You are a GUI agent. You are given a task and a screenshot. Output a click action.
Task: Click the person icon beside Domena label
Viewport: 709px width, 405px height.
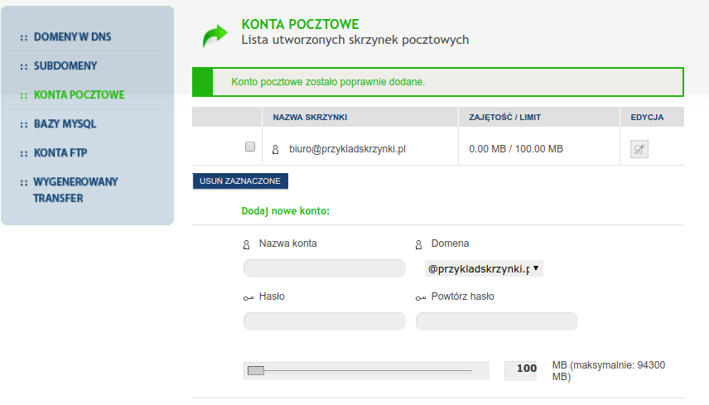pyautogui.click(x=419, y=244)
